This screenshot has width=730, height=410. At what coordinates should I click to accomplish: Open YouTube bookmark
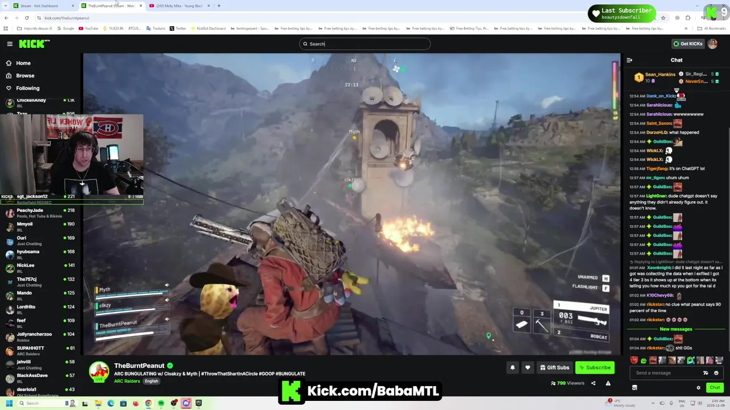click(x=88, y=28)
